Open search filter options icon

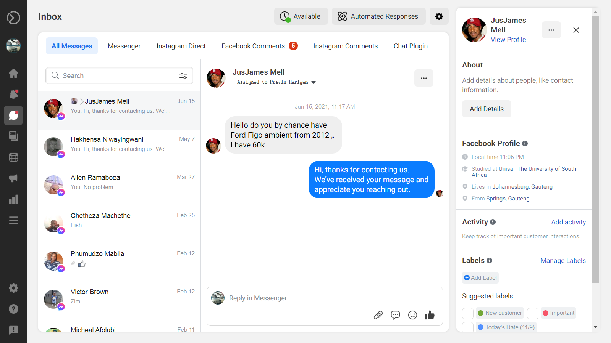click(183, 76)
